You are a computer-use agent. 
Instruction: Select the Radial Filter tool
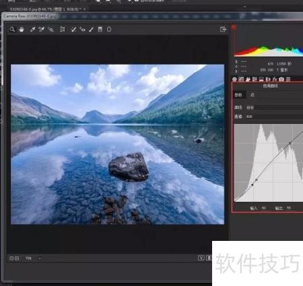point(109,30)
